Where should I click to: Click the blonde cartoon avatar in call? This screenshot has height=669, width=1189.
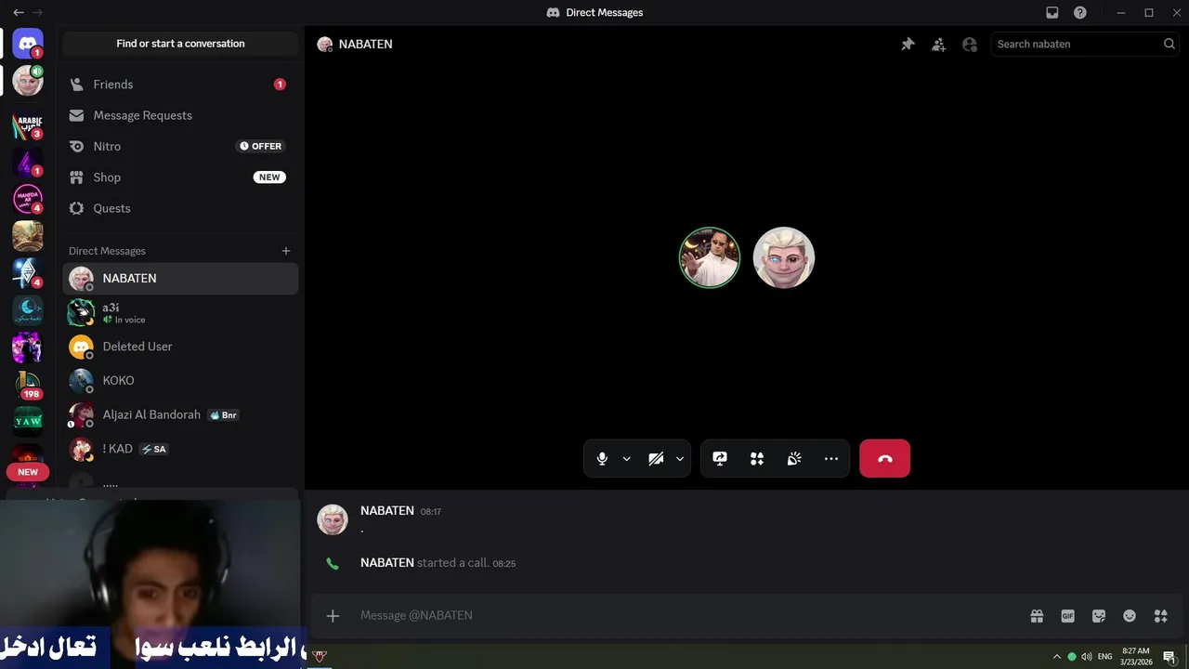pyautogui.click(x=784, y=257)
